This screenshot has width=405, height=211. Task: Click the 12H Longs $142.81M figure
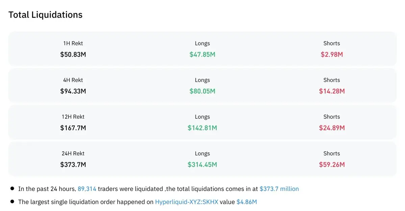click(202, 128)
